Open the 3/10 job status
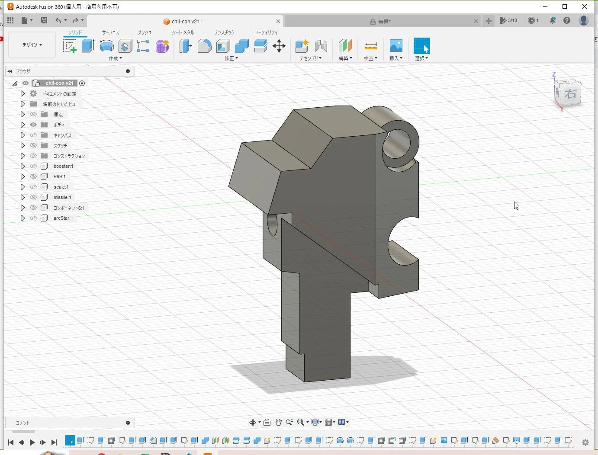Screen dimensions: 598x455 (x=508, y=20)
